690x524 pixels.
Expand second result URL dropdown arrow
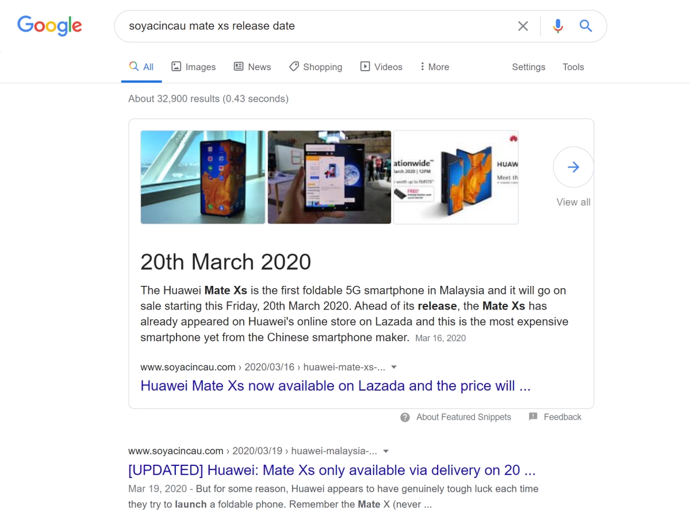386,451
